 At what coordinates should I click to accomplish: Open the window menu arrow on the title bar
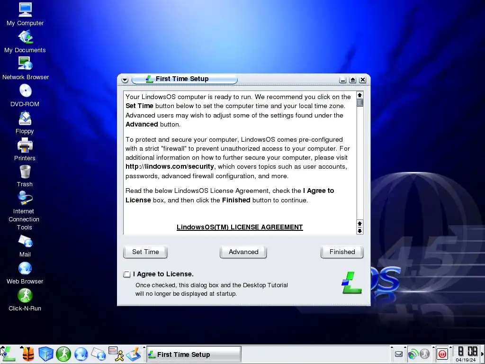125,80
